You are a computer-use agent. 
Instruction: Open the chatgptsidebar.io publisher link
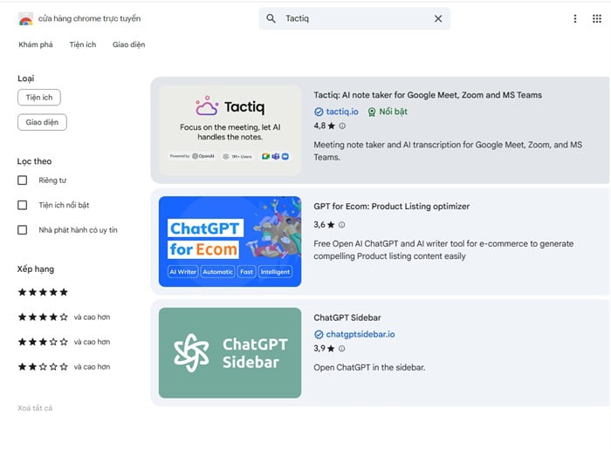click(x=360, y=334)
